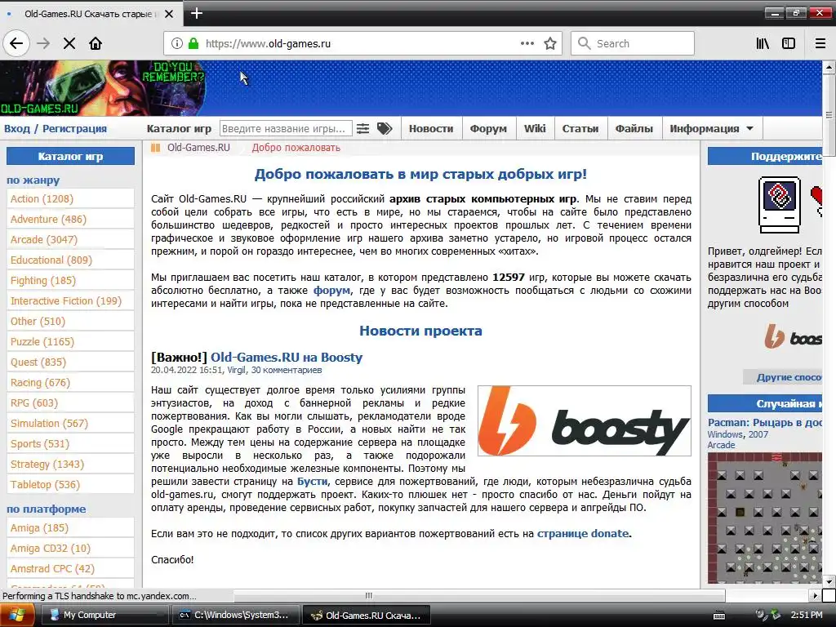Image resolution: width=836 pixels, height=627 pixels.
Task: Select the Amiga (185) platform
Action: coord(70,528)
